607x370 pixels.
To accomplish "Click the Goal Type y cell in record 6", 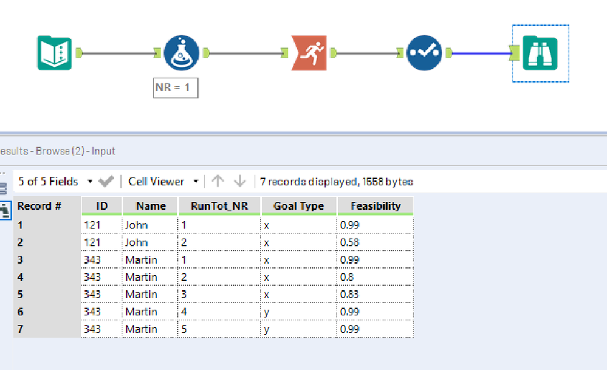I will pyautogui.click(x=299, y=312).
